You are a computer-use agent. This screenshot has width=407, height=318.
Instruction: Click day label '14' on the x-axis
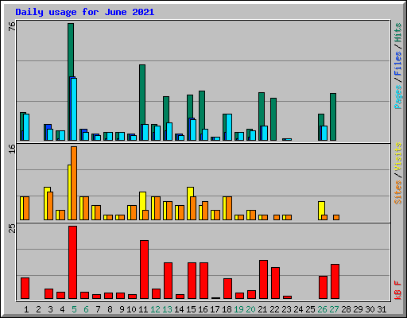pyautogui.click(x=179, y=309)
